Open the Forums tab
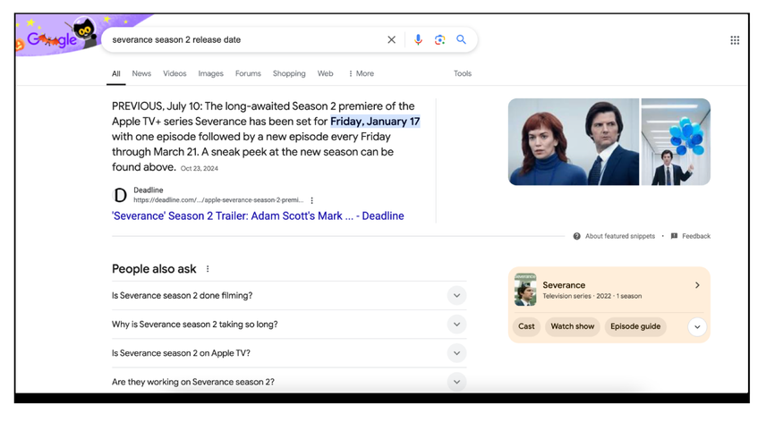The width and height of the screenshot is (766, 422). point(248,73)
